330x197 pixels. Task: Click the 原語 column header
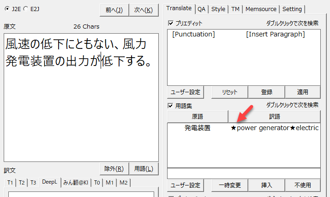coord(197,117)
